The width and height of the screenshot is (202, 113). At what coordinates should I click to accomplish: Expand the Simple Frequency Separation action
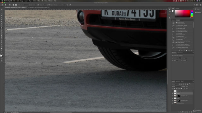point(177,44)
